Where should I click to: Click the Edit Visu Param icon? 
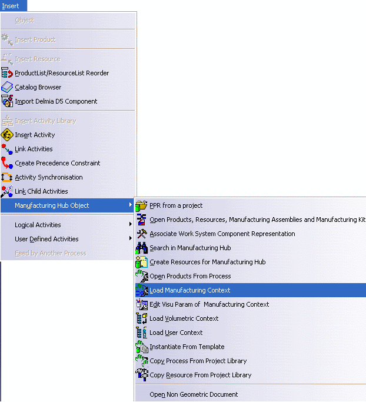coord(141,304)
